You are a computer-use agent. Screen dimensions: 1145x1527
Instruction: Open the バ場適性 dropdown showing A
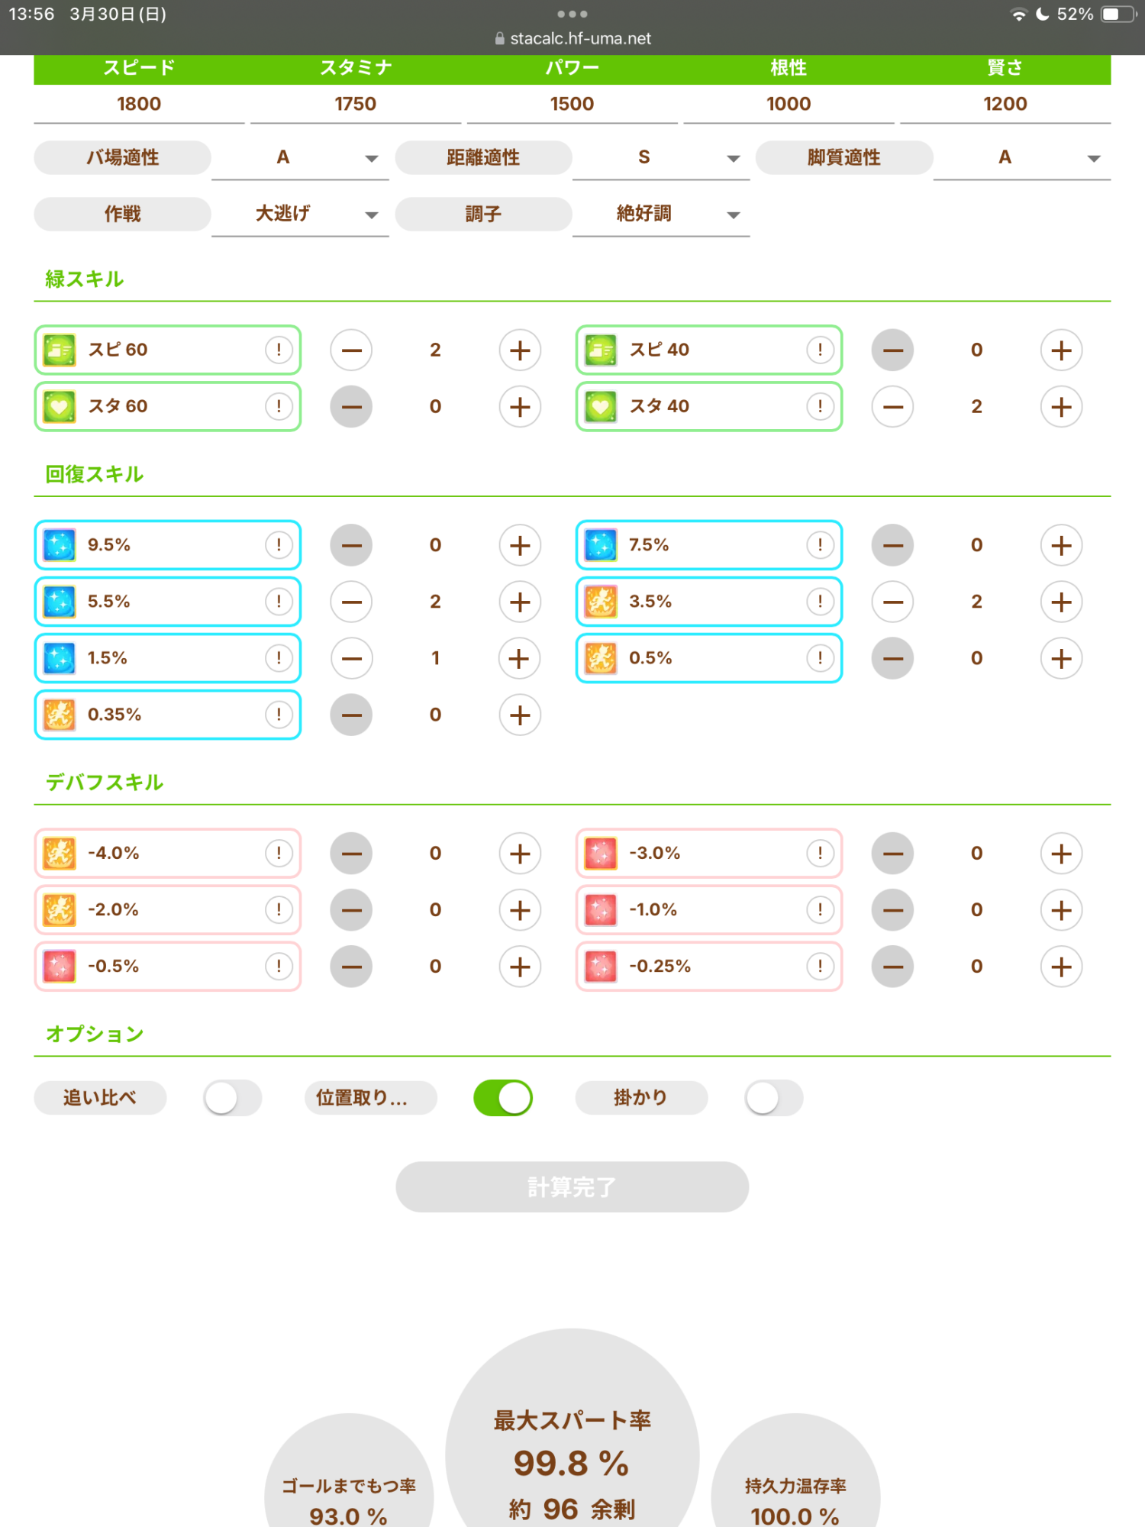pyautogui.click(x=300, y=158)
